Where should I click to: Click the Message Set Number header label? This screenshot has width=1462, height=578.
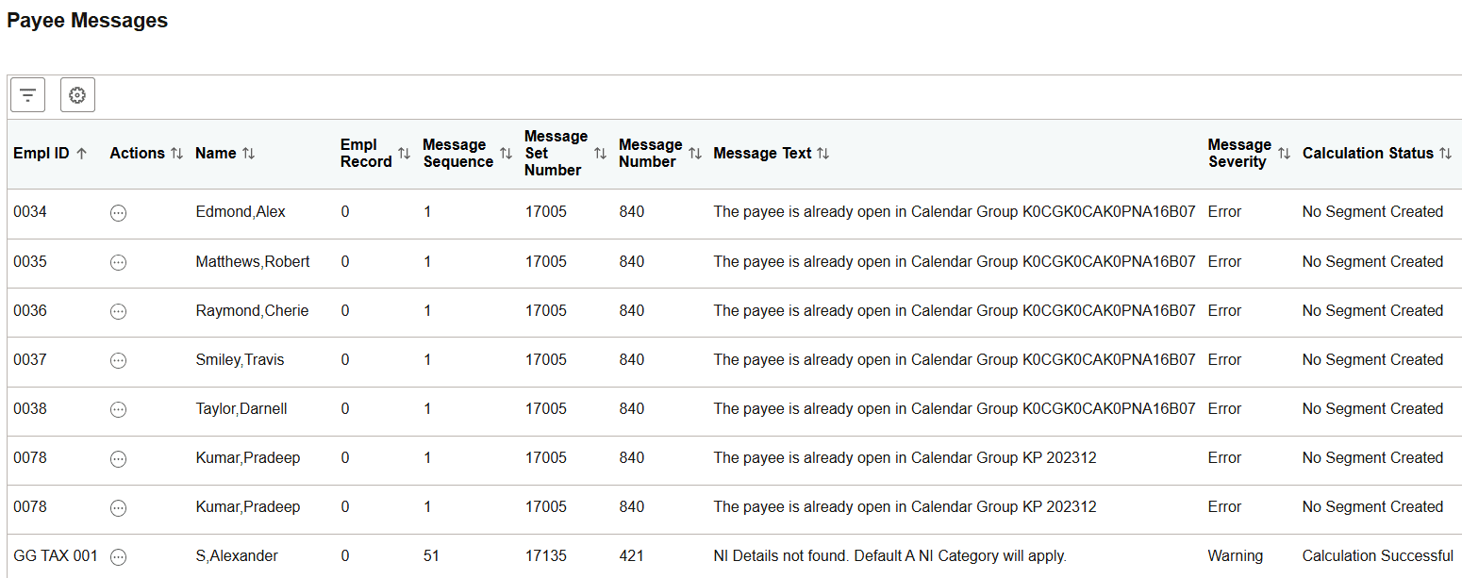556,154
